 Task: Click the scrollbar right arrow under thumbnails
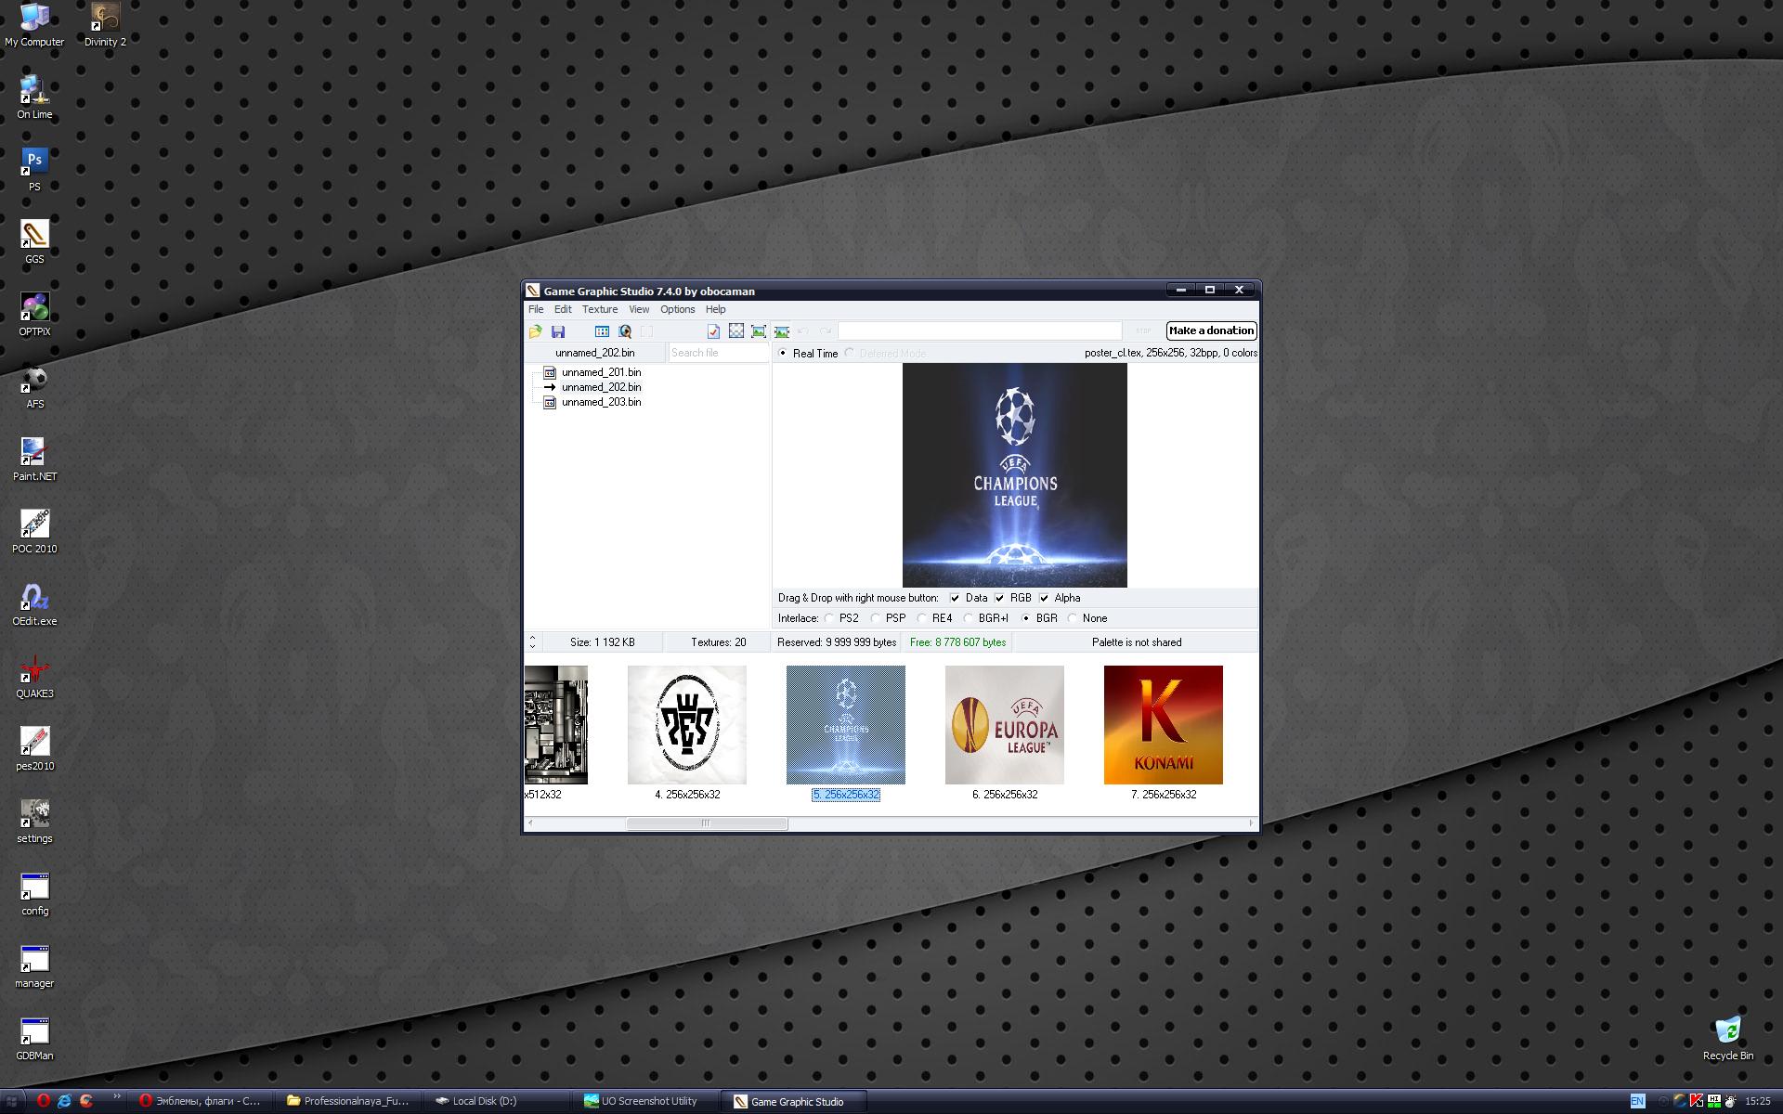[x=1251, y=824]
